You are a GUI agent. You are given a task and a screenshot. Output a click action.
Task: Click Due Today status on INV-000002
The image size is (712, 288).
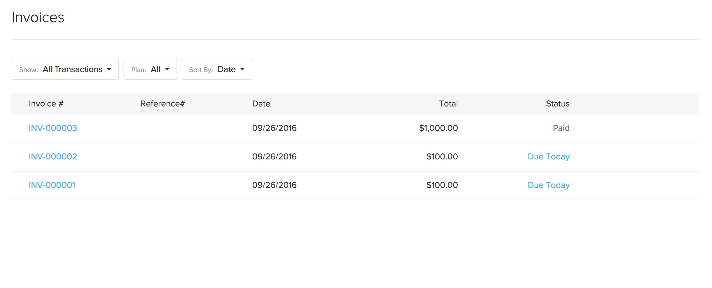549,157
